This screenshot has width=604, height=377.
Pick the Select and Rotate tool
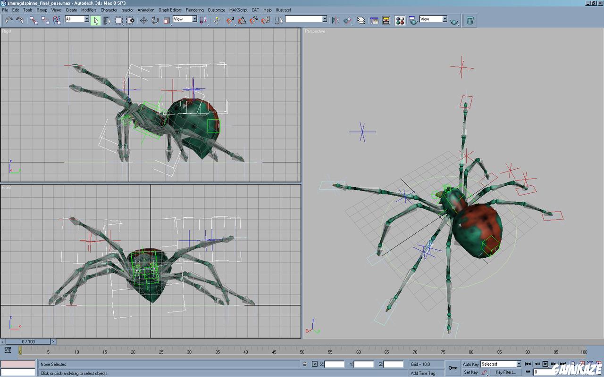[x=155, y=20]
